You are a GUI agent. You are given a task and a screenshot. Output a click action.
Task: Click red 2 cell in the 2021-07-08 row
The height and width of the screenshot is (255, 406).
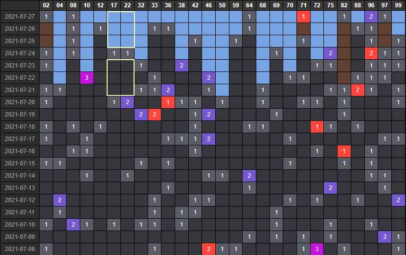coord(208,249)
